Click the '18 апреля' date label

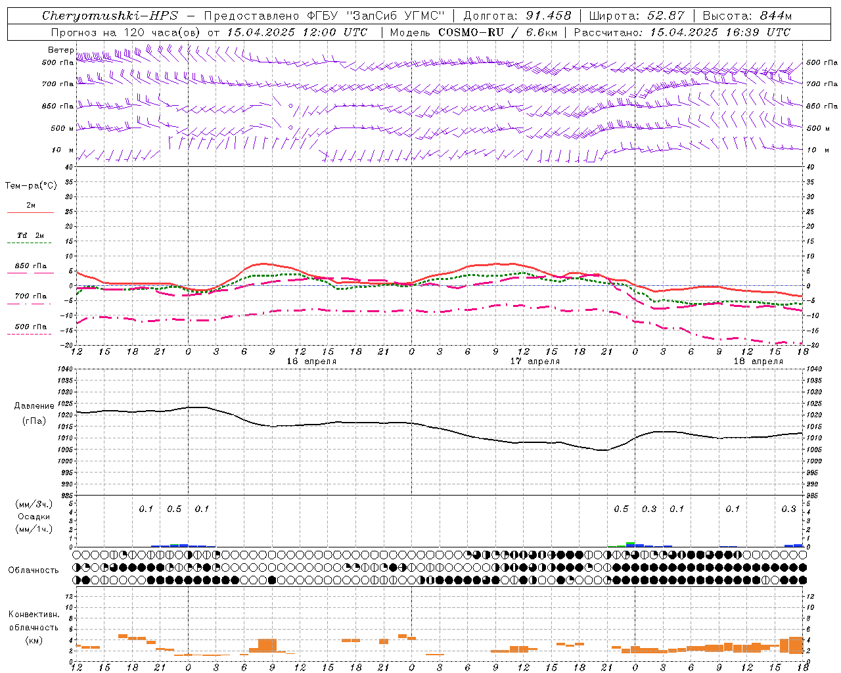pos(758,361)
